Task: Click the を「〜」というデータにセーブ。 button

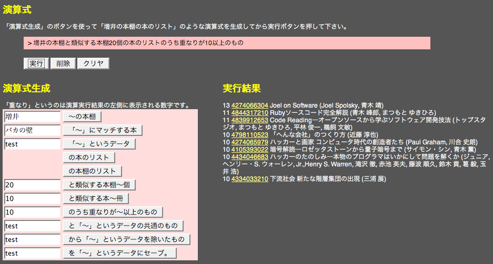Action: 120,254
